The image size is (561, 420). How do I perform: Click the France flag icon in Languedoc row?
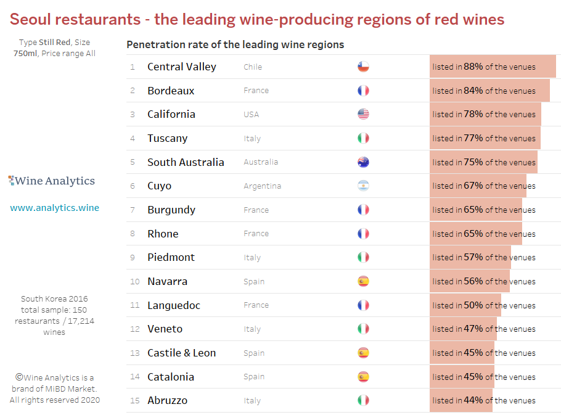[363, 305]
